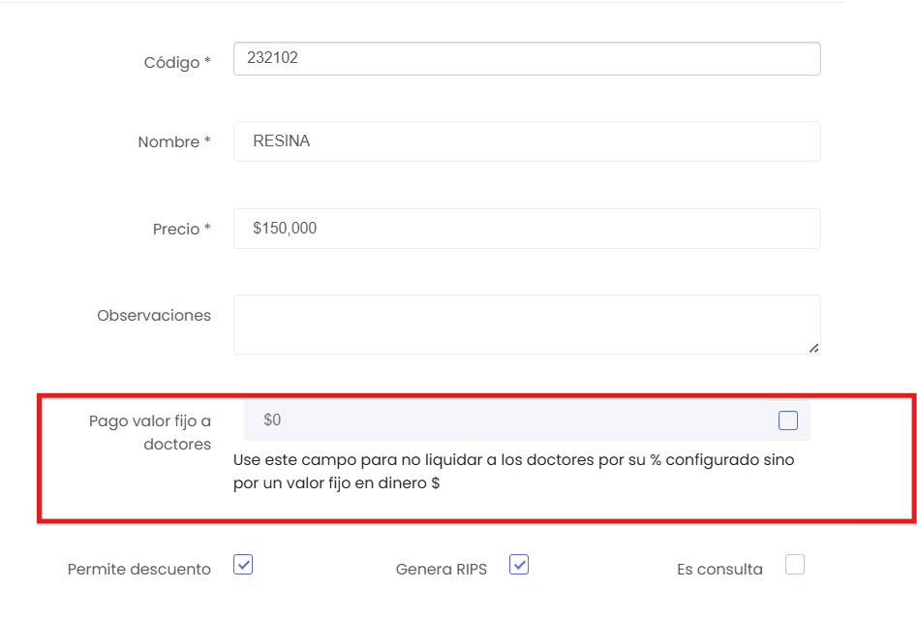This screenshot has height=621, width=917.
Task: Click the required asterisk next to Precio
Action: coord(207,230)
